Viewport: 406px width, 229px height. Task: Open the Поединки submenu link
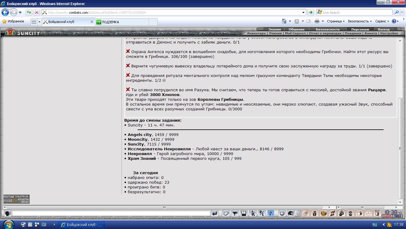pos(353,33)
